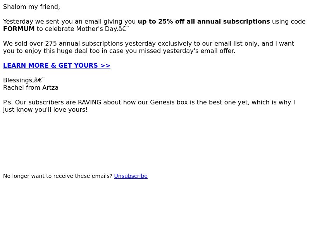Click the 'Mother's Day' text

97,29
